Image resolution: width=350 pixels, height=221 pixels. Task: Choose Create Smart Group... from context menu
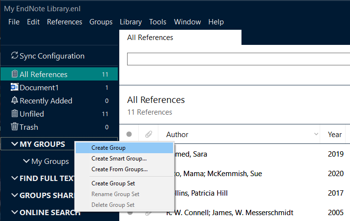[124, 159]
